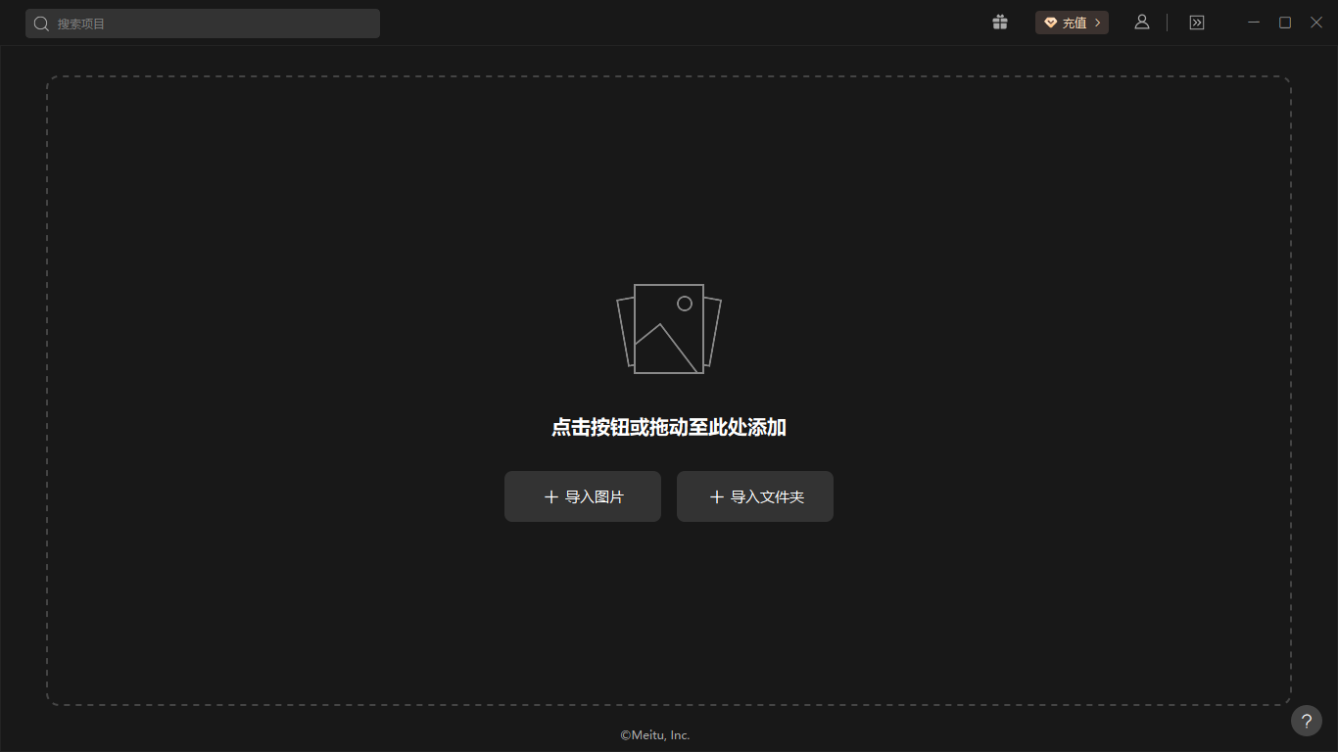Viewport: 1338px width, 752px height.
Task: Click the help question mark icon
Action: pyautogui.click(x=1306, y=721)
